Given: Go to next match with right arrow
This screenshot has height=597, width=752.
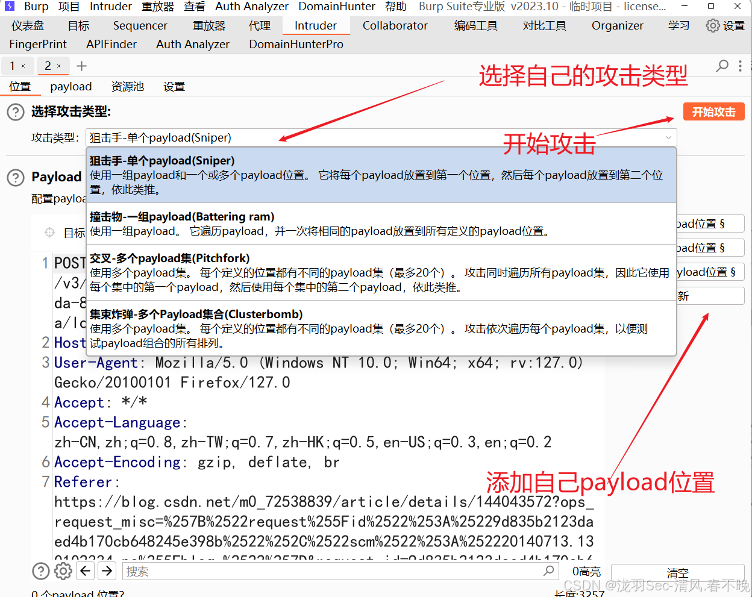Looking at the screenshot, I should coord(107,571).
